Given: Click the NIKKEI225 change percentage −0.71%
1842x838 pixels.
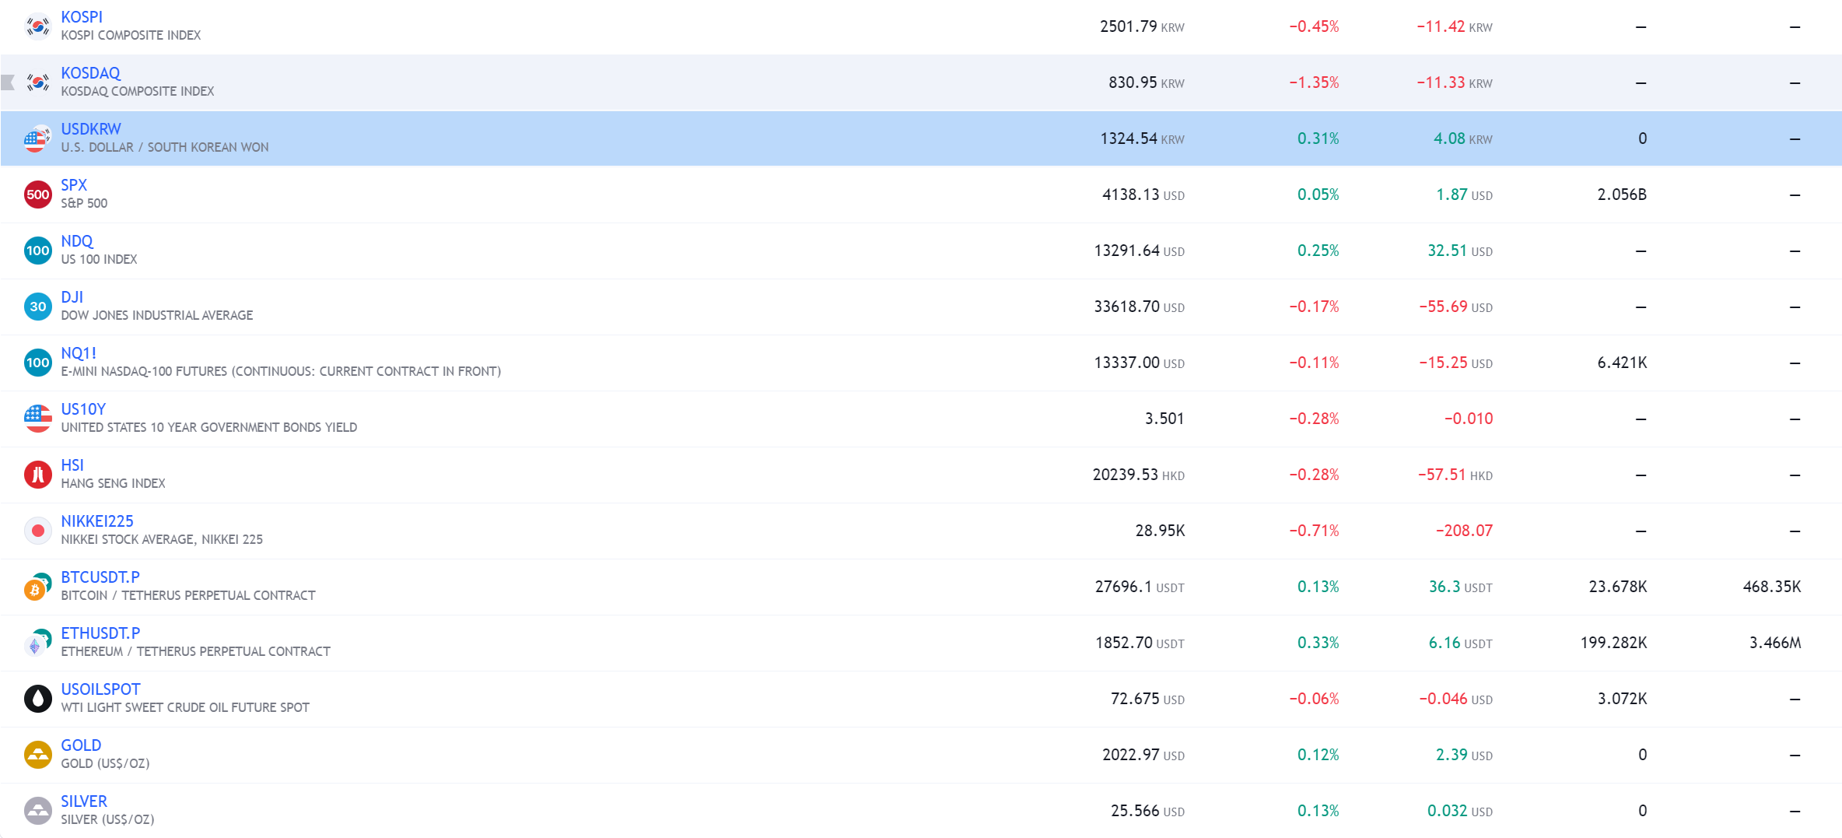Looking at the screenshot, I should 1314,531.
